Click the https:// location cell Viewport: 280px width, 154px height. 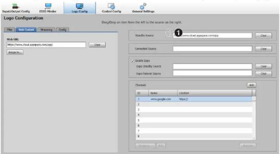pyautogui.click(x=183, y=99)
